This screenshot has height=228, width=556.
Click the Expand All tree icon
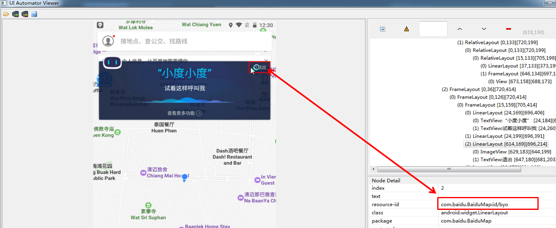click(x=383, y=29)
